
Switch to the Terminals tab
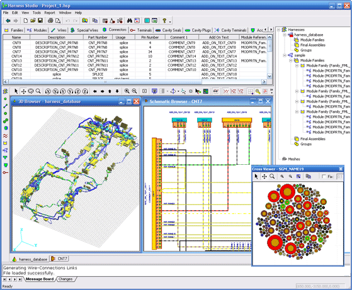point(141,30)
